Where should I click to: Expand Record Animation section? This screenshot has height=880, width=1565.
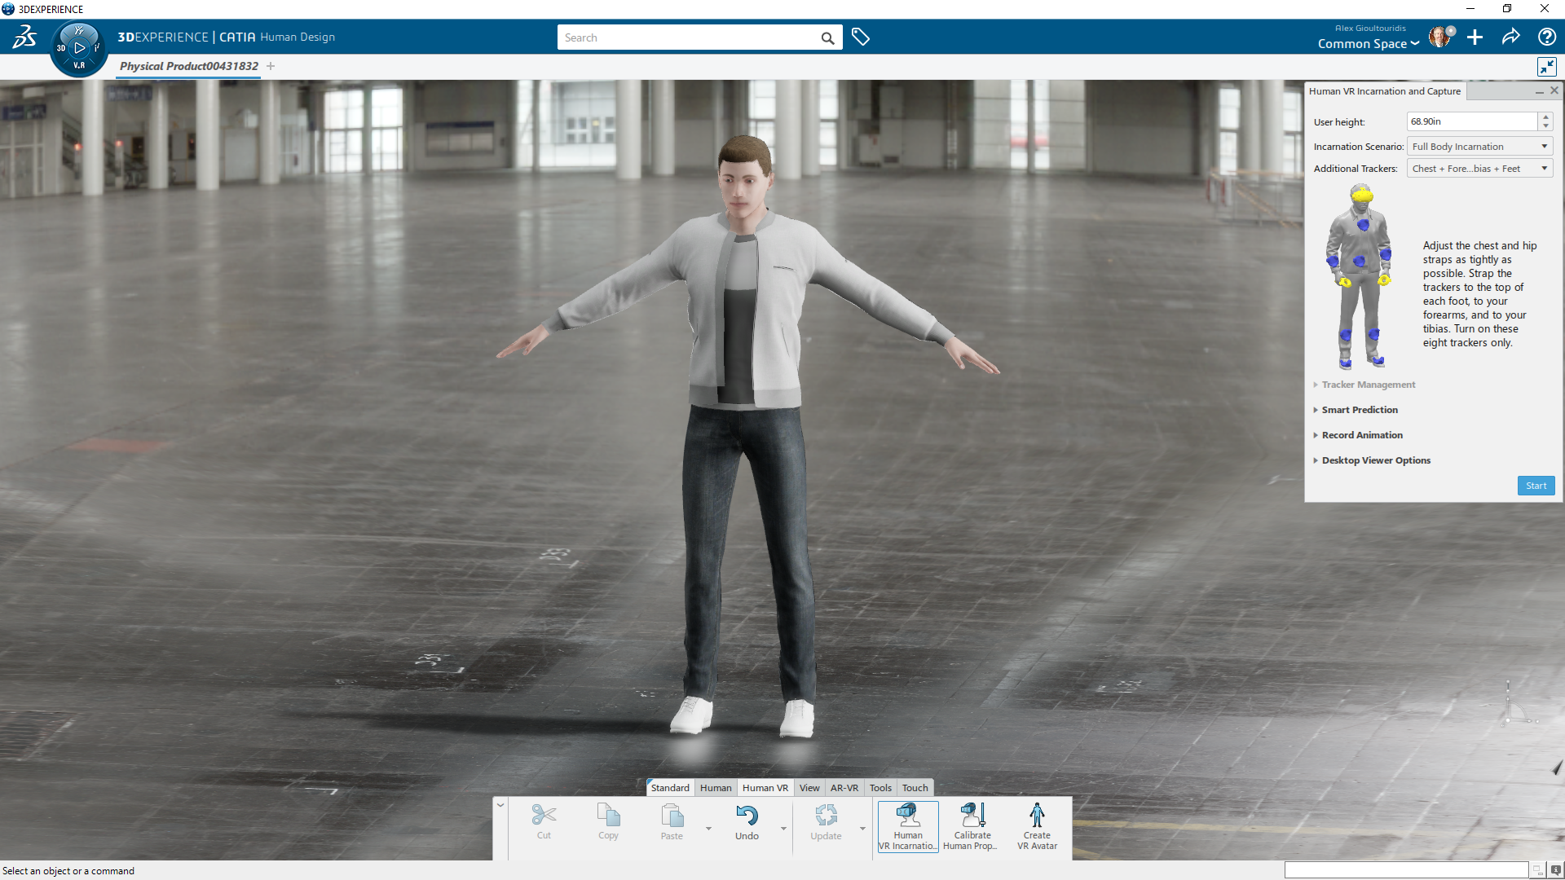tap(1361, 435)
